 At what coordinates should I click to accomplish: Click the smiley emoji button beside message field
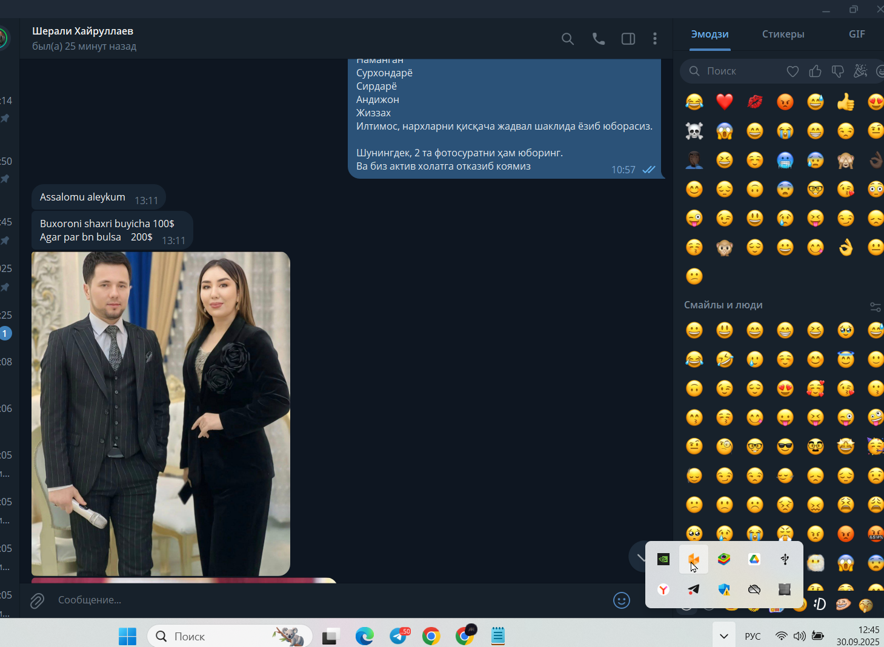(x=622, y=600)
